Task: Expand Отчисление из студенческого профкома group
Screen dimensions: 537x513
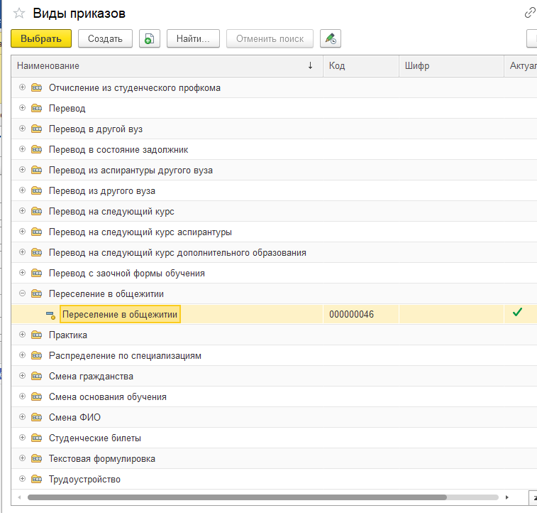Action: point(22,87)
